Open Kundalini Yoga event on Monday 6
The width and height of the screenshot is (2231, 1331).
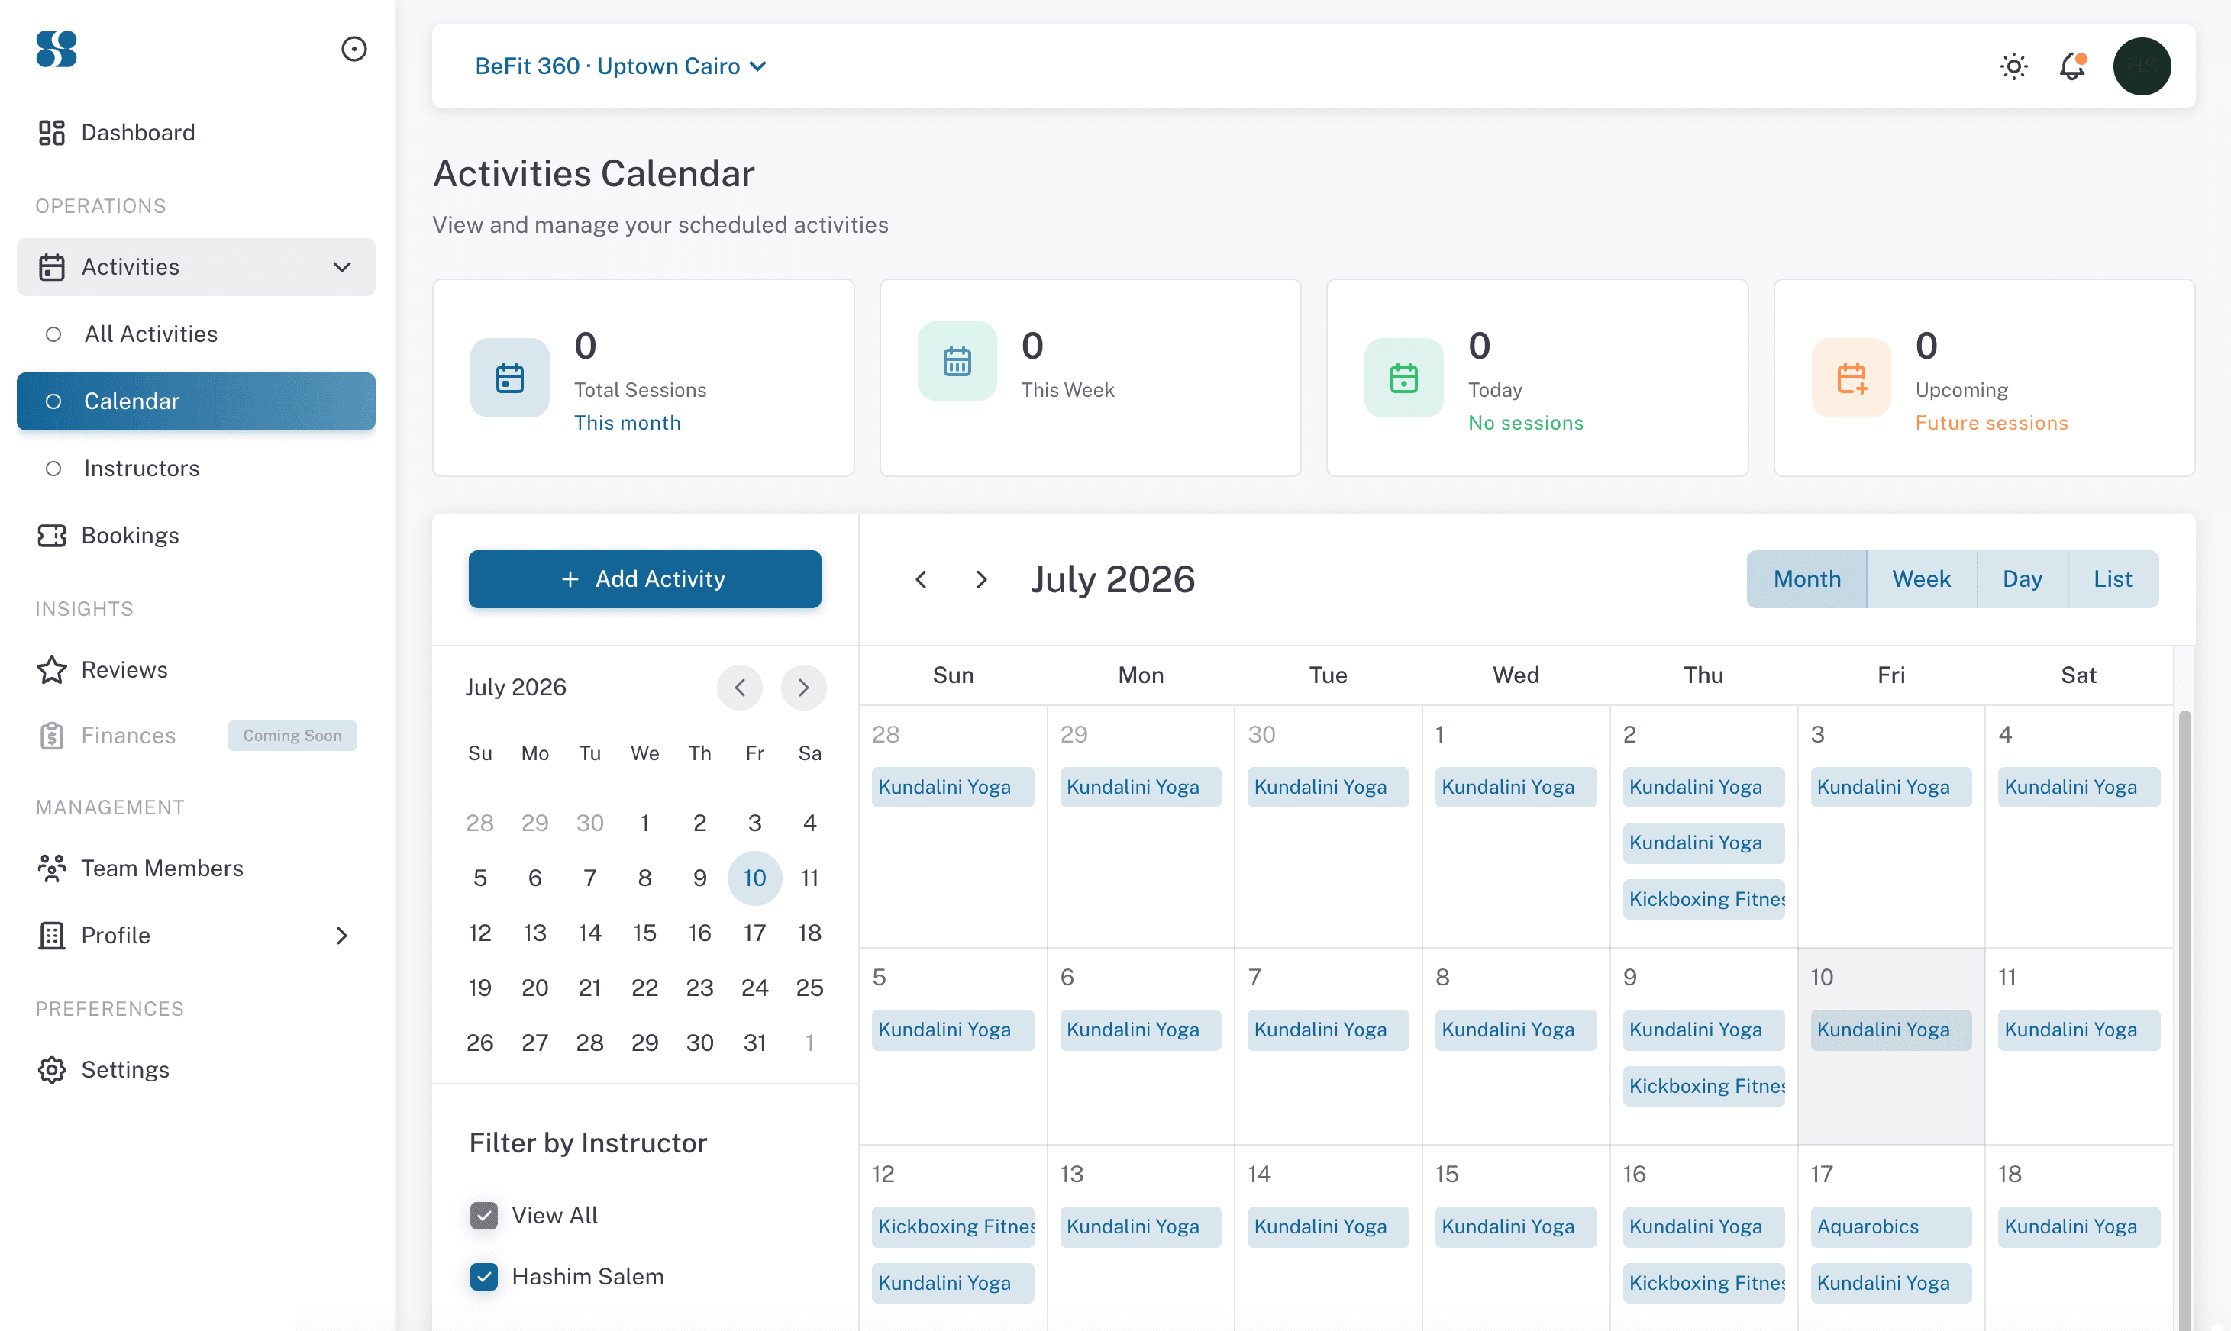(x=1140, y=1030)
